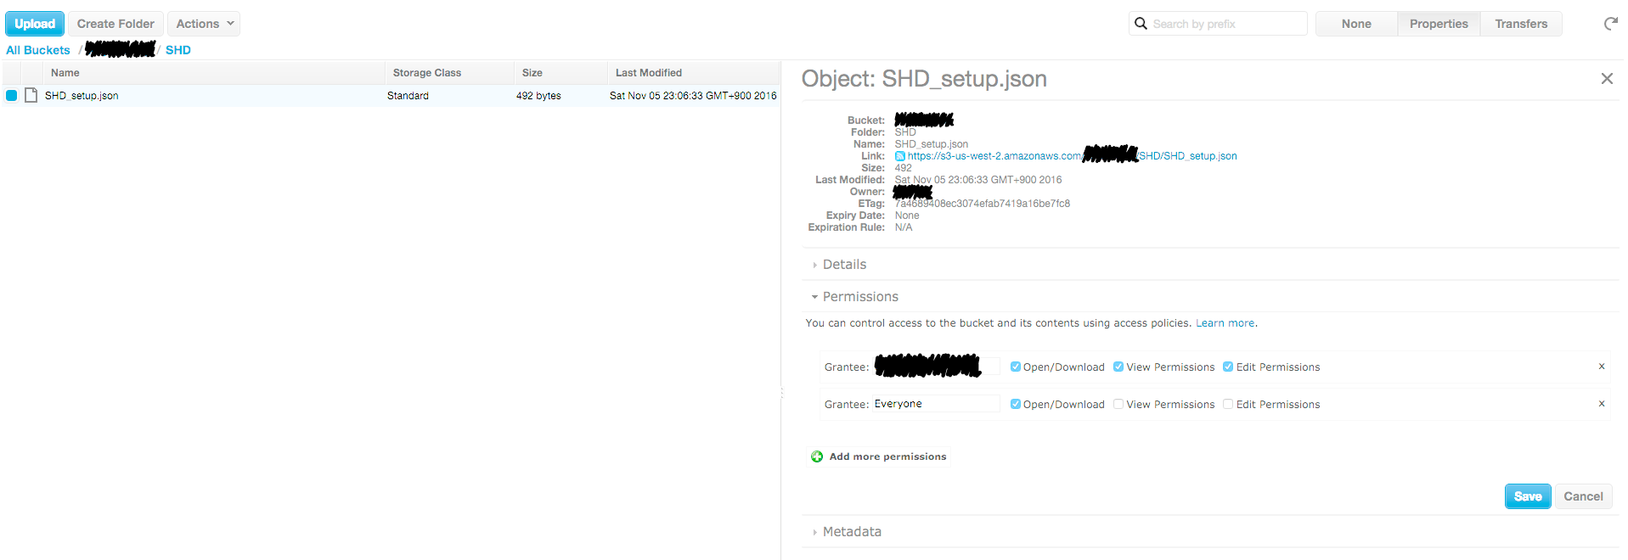
Task: Click the green plus icon for adding permissions
Action: [817, 456]
